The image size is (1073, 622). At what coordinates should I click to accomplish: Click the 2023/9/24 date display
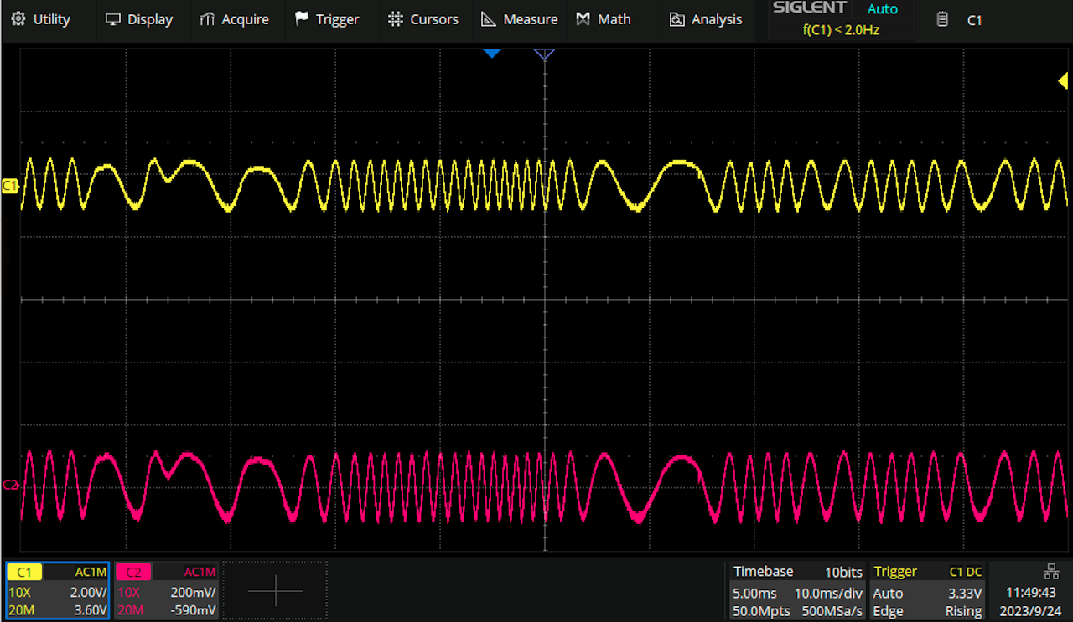click(1031, 611)
